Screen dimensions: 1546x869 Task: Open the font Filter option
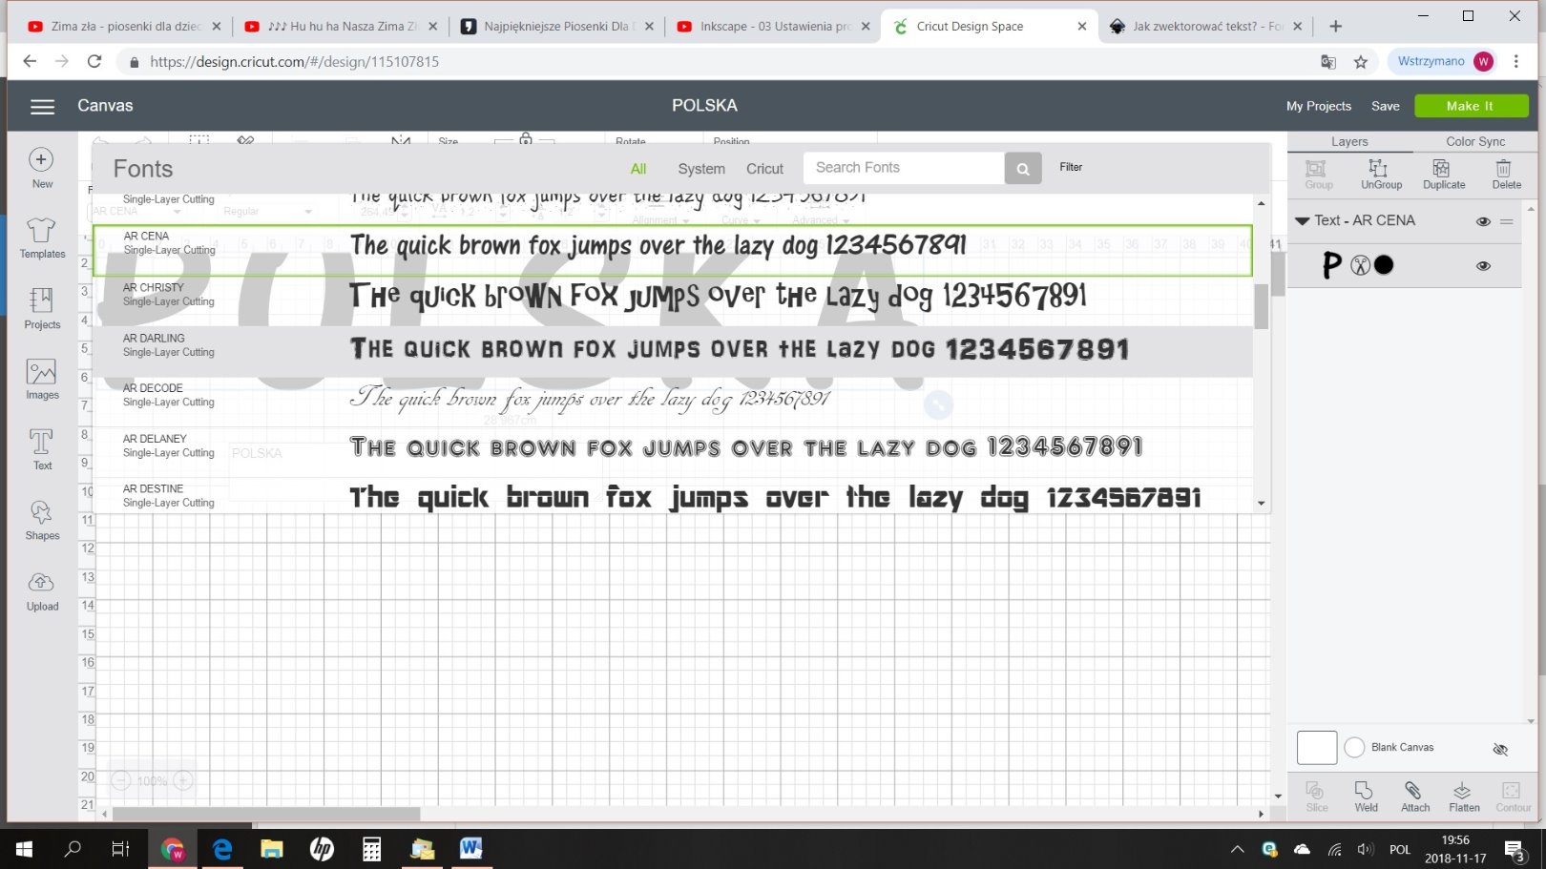(x=1071, y=167)
